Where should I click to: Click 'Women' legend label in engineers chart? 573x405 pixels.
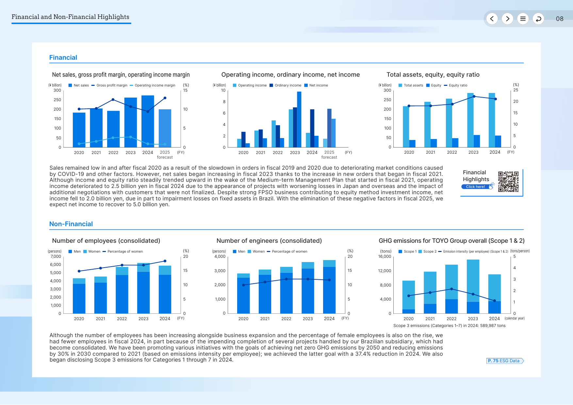pos(258,252)
